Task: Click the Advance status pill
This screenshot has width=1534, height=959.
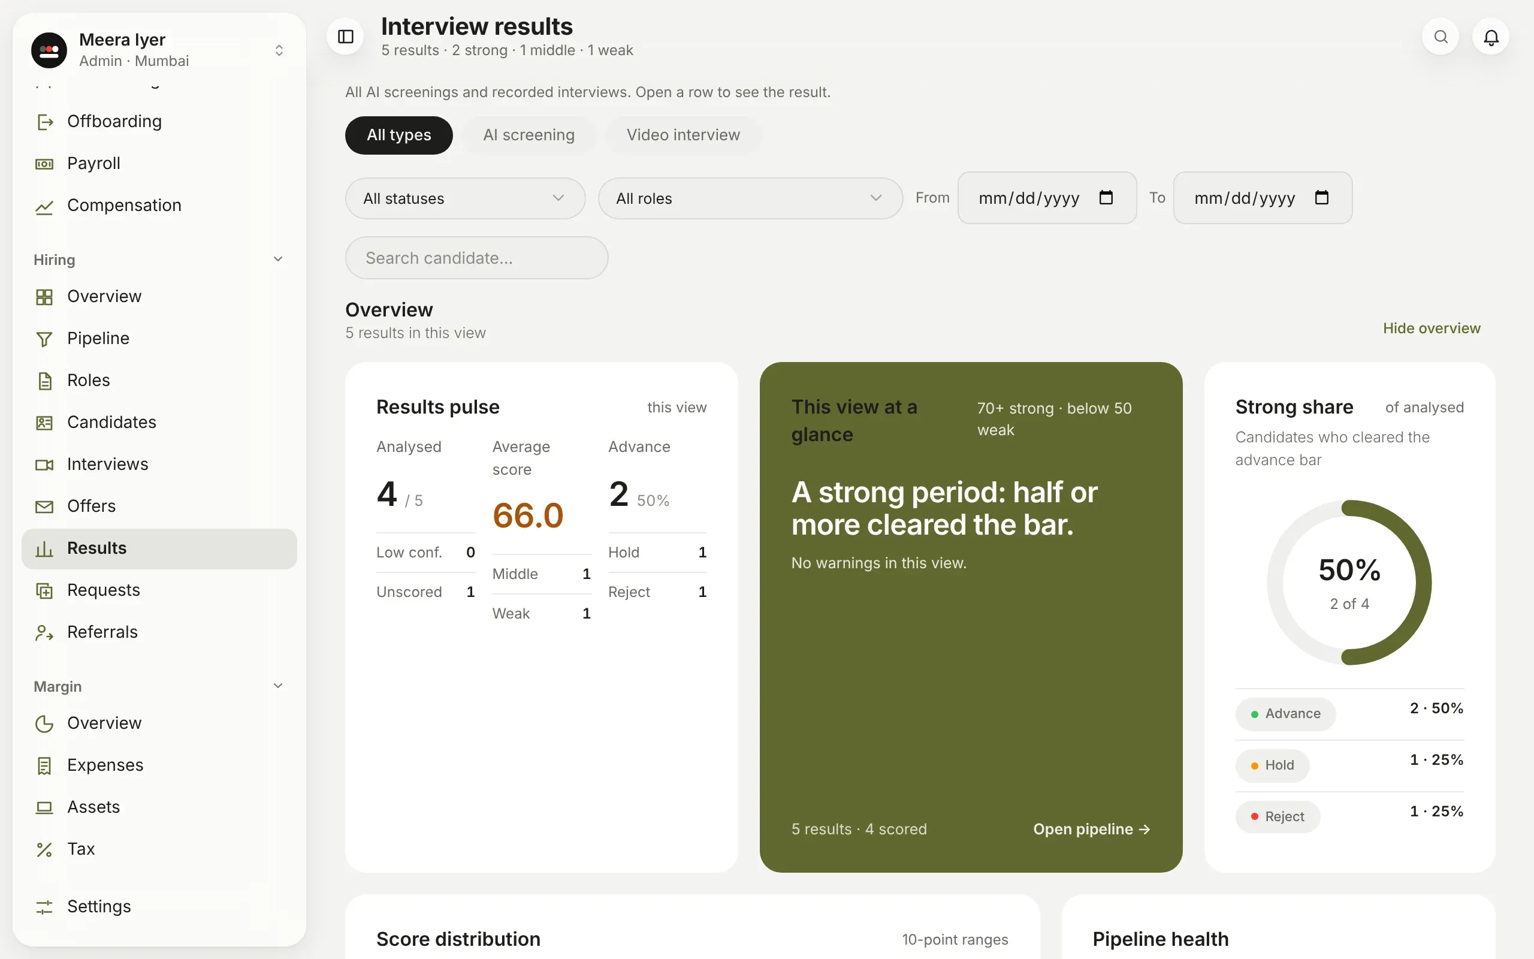Action: point(1285,714)
